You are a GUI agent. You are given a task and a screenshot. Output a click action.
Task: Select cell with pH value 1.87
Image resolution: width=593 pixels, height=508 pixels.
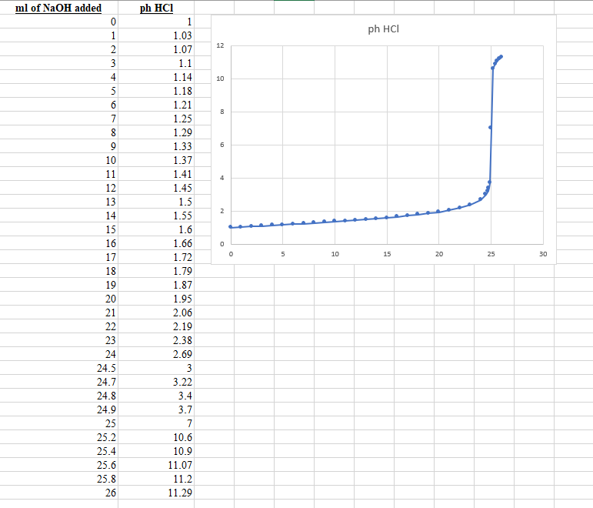(x=156, y=285)
